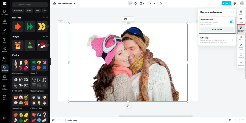
Task: Open the Supermarket sticker pack
Action: tap(21, 100)
